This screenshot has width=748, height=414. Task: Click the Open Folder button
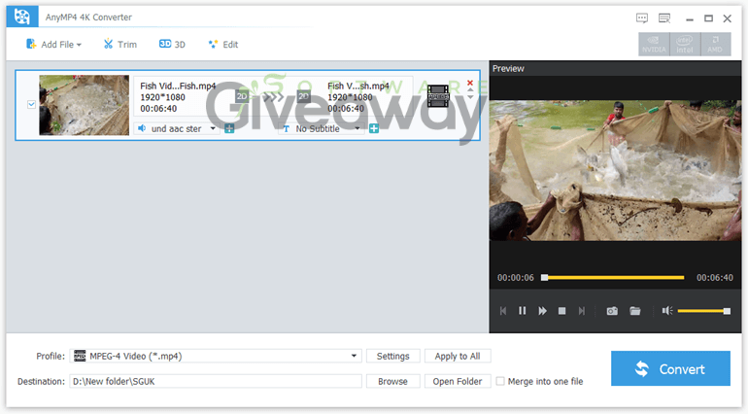pyautogui.click(x=458, y=381)
